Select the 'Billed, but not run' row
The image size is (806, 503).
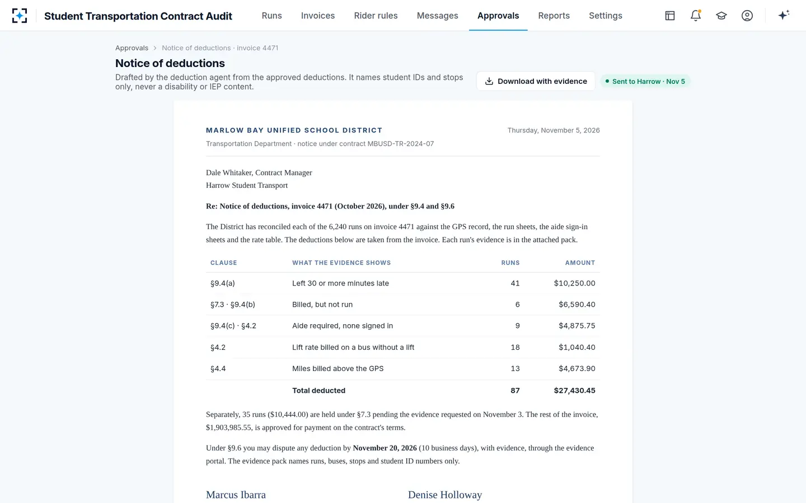(403, 305)
